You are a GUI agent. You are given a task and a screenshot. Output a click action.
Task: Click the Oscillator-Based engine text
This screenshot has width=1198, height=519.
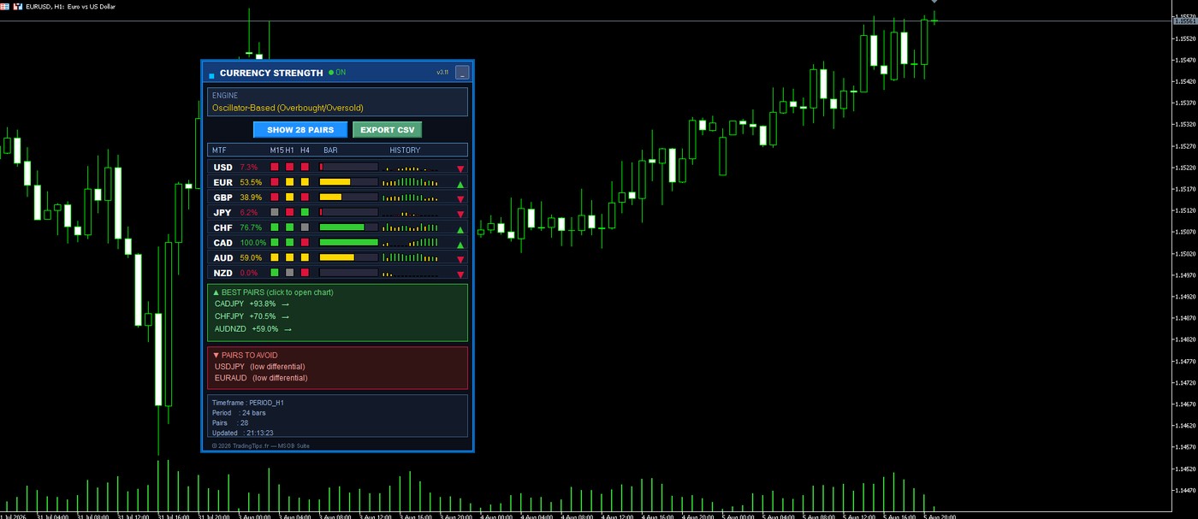288,108
